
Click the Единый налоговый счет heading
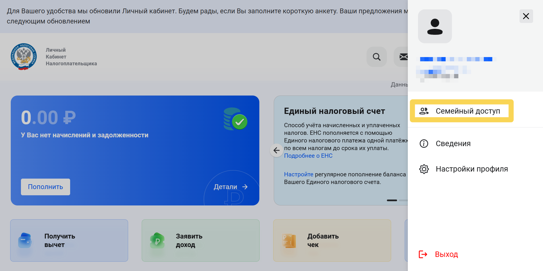pos(335,111)
